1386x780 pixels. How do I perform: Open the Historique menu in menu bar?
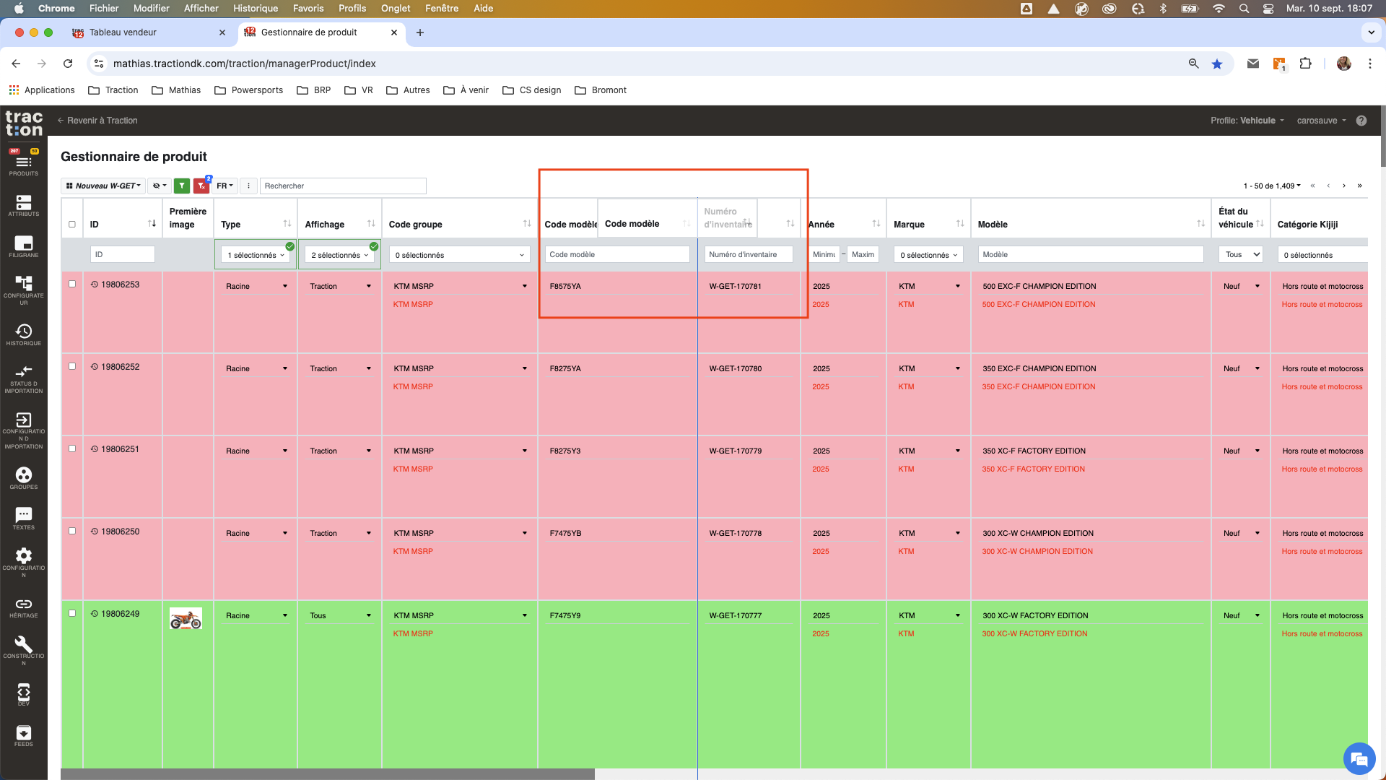[x=255, y=8]
